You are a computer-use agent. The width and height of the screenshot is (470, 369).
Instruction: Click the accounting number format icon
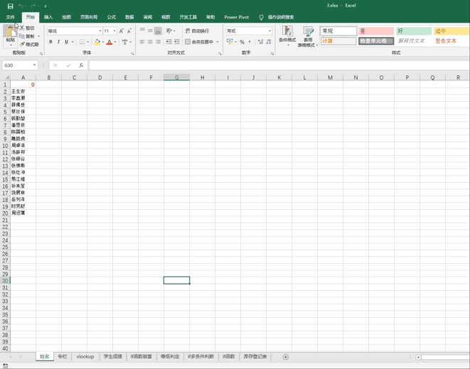click(230, 42)
